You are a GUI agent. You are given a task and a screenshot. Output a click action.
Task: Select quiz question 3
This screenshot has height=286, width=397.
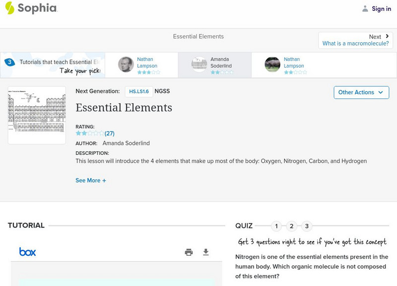(x=307, y=226)
